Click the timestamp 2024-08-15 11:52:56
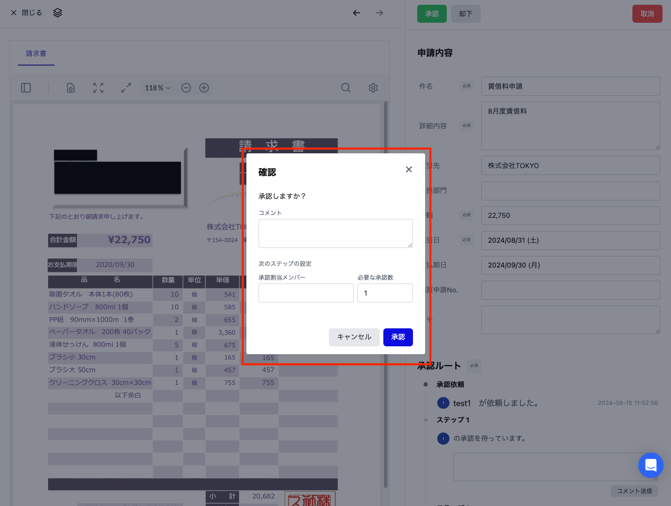This screenshot has width=671, height=506. coord(628,403)
